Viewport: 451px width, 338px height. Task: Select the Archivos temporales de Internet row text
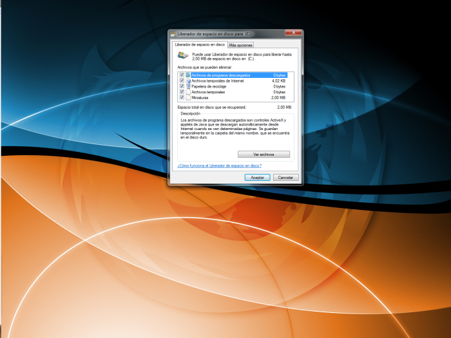click(218, 80)
